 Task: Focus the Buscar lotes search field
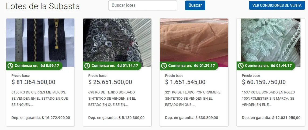[x=143, y=5]
